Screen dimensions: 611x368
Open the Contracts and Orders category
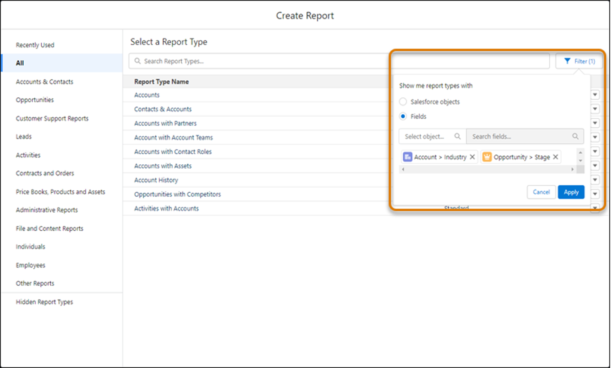pos(45,173)
